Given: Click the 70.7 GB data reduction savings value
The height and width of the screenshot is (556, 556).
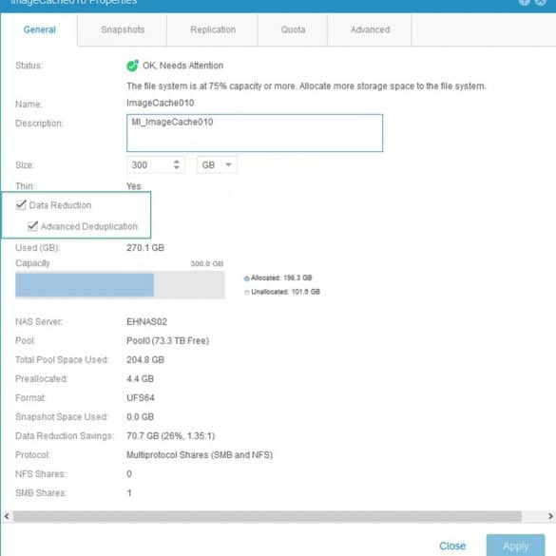Looking at the screenshot, I should (171, 436).
